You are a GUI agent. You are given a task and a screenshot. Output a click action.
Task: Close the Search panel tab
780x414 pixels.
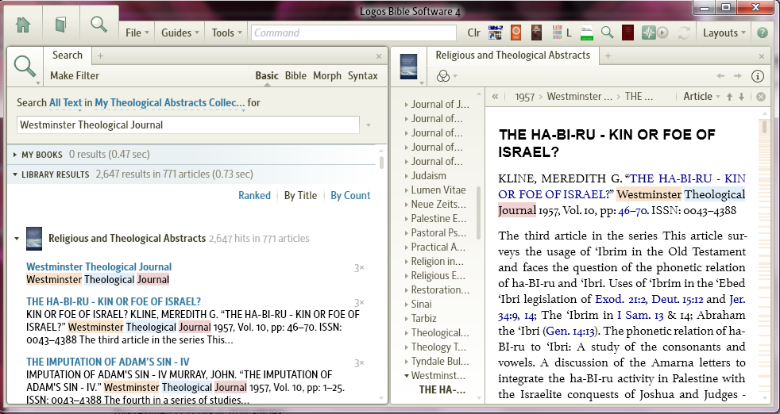point(379,56)
